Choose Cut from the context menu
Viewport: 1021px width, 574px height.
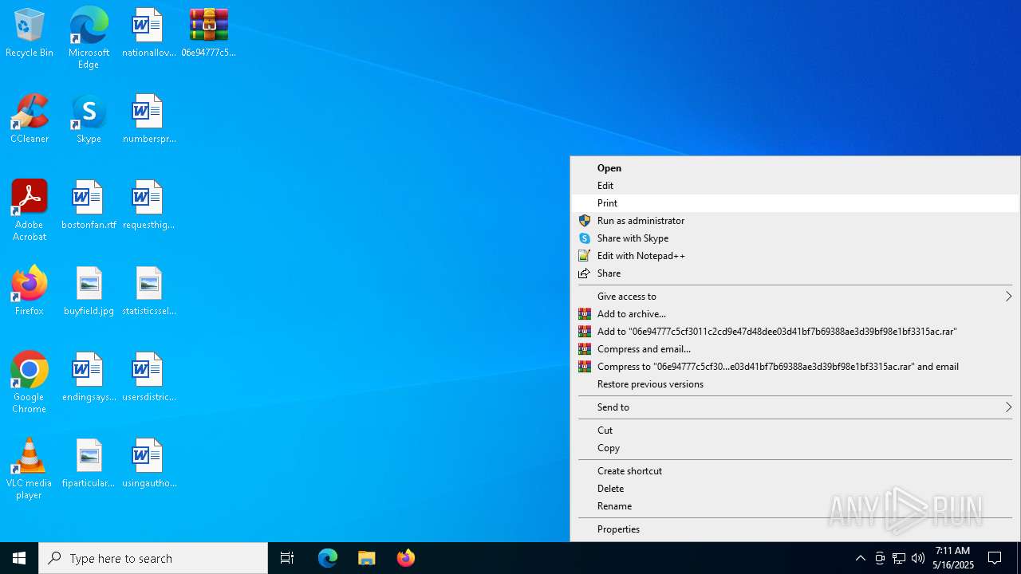tap(795, 431)
